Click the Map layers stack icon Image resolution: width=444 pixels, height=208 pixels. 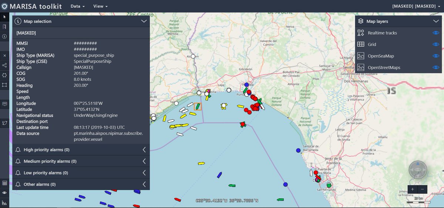(361, 21)
